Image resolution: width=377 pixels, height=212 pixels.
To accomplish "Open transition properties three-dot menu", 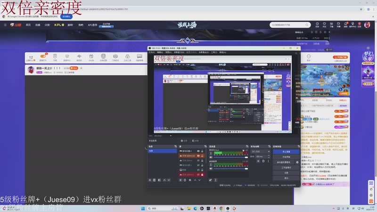I will coord(268,161).
